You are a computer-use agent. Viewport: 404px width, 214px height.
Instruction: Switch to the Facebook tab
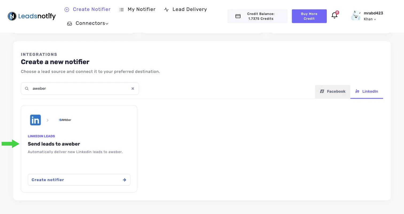[x=333, y=91]
